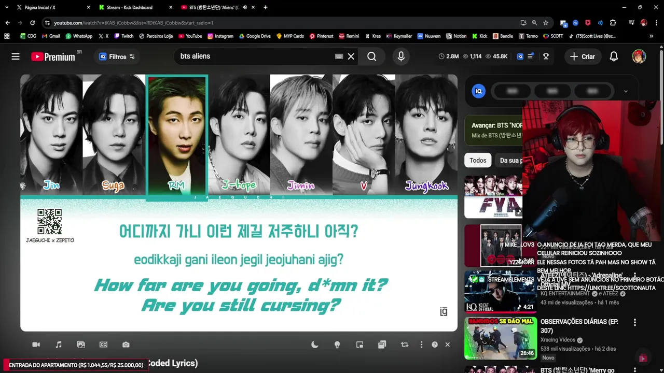Click the video camera icon under the player
Image resolution: width=664 pixels, height=373 pixels.
36,345
